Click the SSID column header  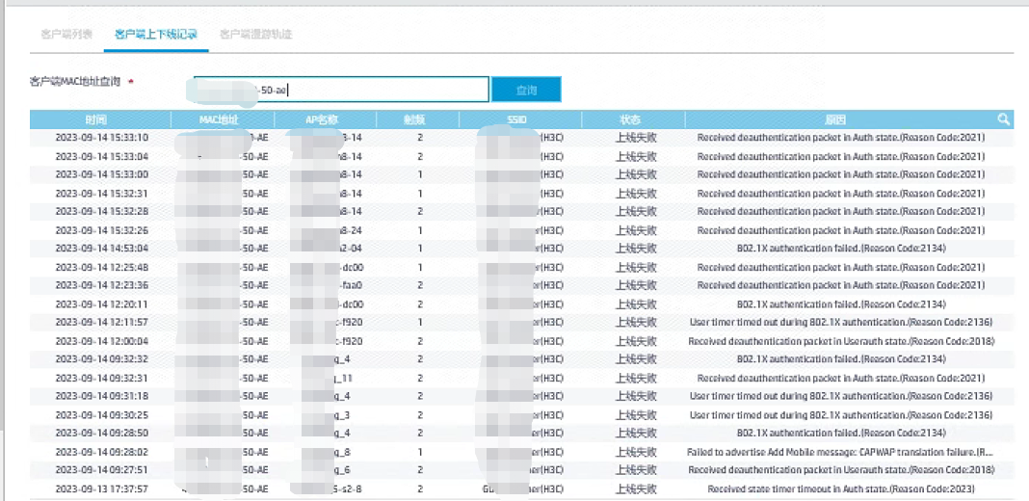(518, 120)
